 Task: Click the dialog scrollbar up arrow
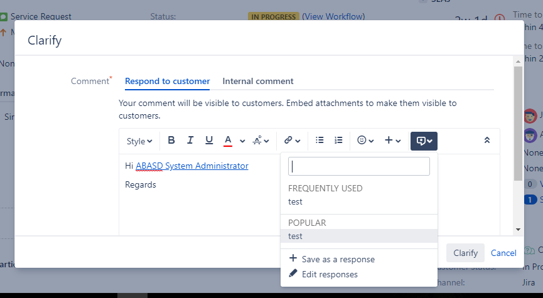(x=518, y=61)
